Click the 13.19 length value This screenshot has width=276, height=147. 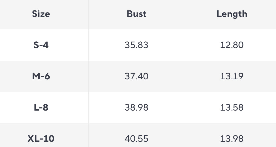point(232,76)
